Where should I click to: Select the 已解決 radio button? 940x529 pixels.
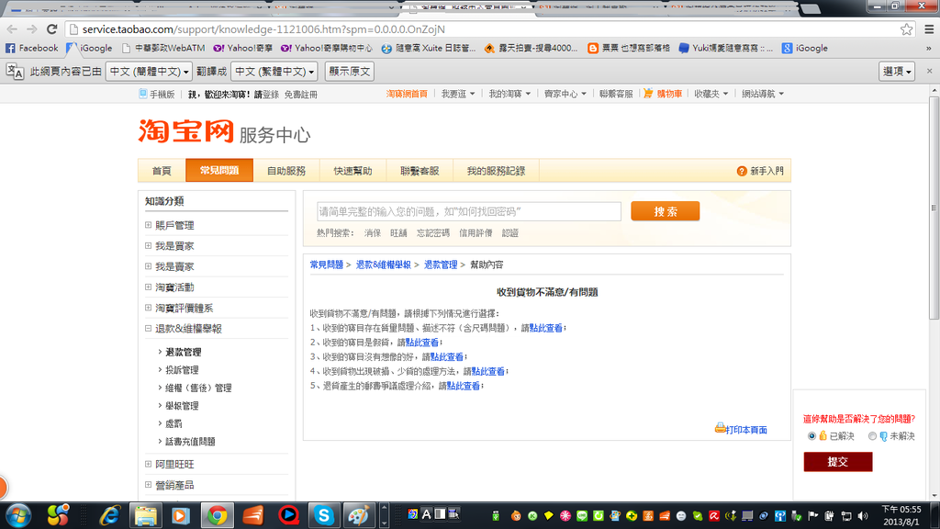click(x=811, y=436)
